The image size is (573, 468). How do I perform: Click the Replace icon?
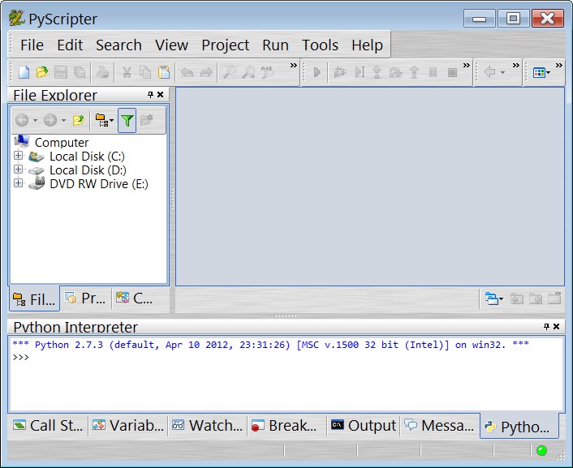point(267,72)
